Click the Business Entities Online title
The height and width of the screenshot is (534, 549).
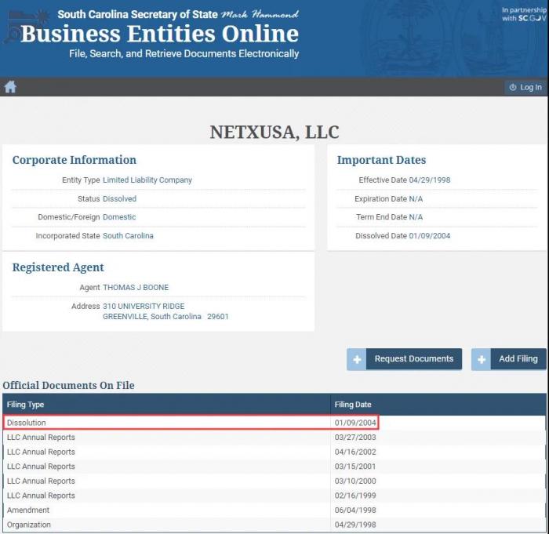pos(159,34)
